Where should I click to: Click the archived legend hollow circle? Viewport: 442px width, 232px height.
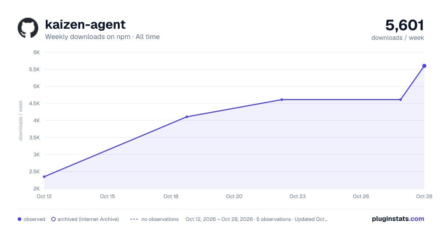[53, 219]
